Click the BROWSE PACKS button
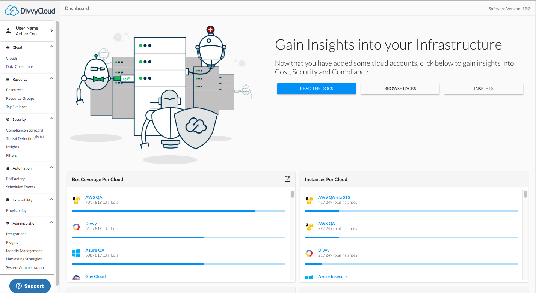 (x=400, y=89)
